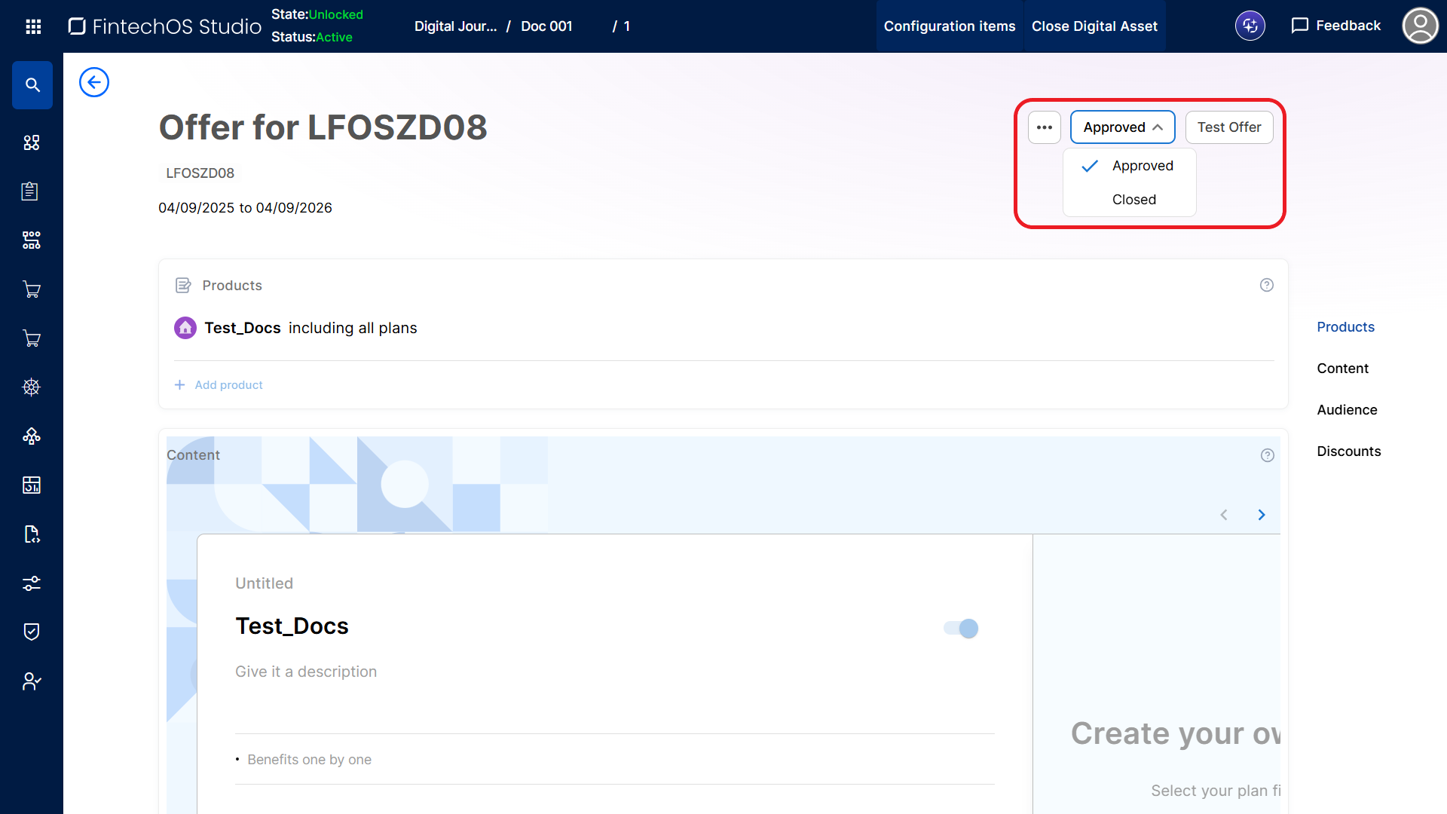Jump to Audience section
Viewport: 1447px width, 814px height.
[1347, 410]
